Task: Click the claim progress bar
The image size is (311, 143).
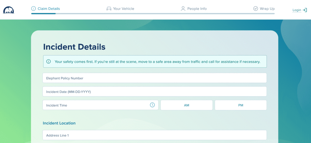Action: [x=153, y=14]
